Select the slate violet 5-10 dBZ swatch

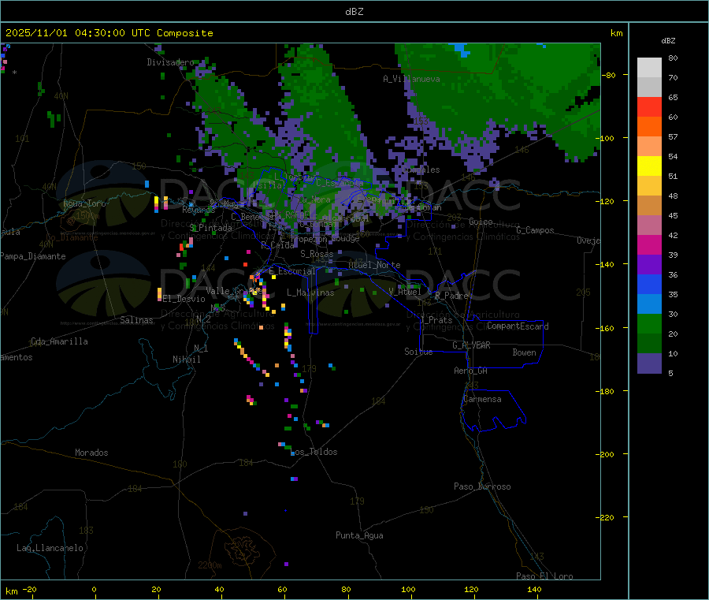(649, 363)
